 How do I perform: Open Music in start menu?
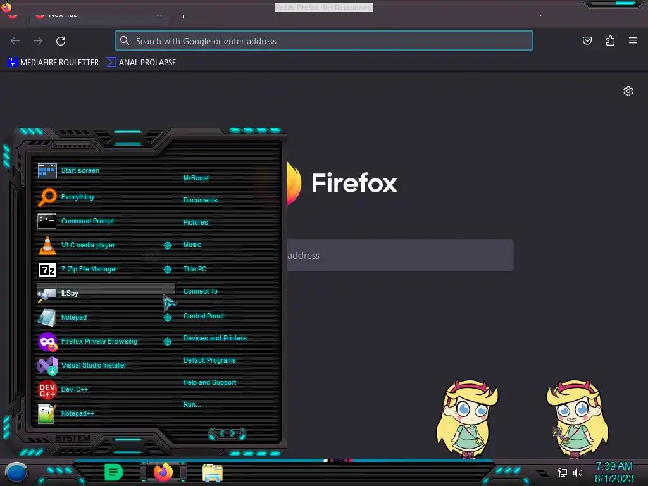click(192, 245)
